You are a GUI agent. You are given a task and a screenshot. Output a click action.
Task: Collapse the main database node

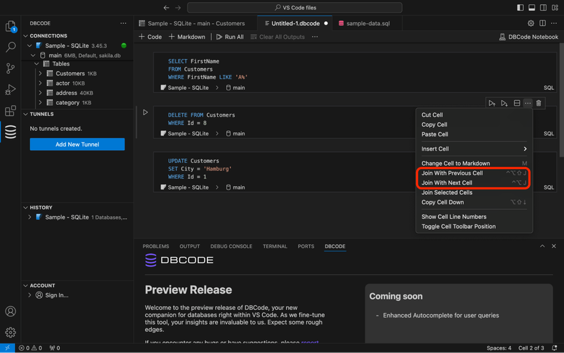[33, 55]
